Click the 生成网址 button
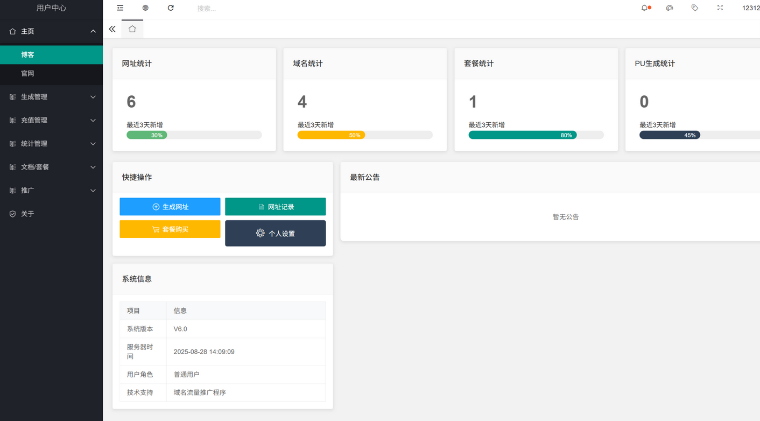 coord(170,207)
